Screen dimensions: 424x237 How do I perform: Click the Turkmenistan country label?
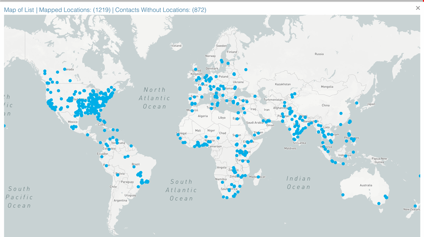273,99
